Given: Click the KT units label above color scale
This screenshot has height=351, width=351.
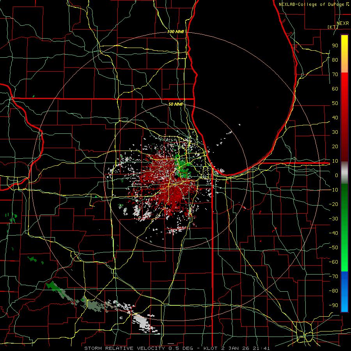Looking at the screenshot, I should point(333,27).
